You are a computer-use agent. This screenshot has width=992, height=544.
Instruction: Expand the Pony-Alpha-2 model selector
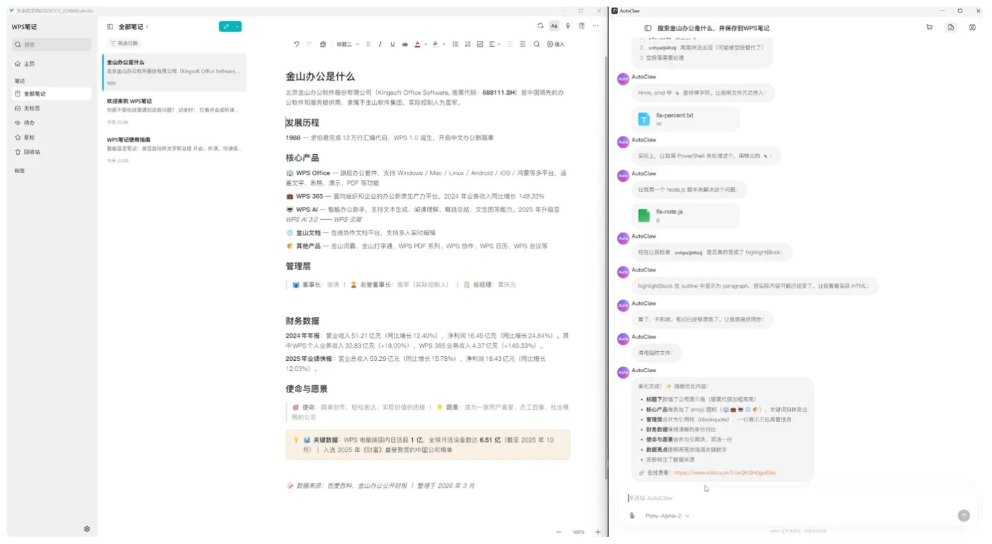667,516
